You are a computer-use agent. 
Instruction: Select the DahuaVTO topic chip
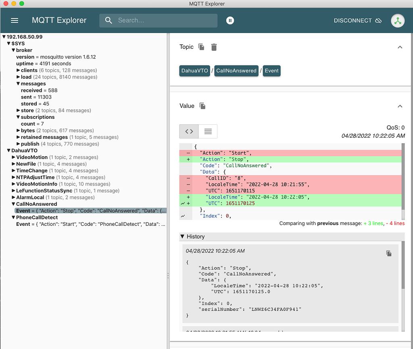194,70
